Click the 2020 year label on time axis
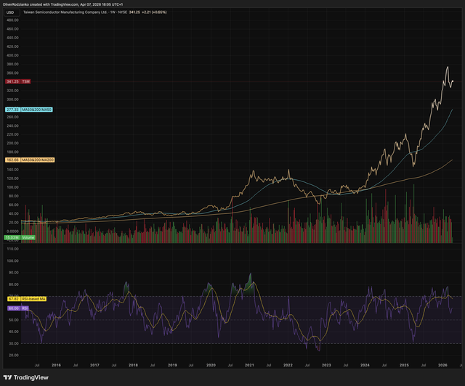This screenshot has width=465, height=386. coord(211,365)
